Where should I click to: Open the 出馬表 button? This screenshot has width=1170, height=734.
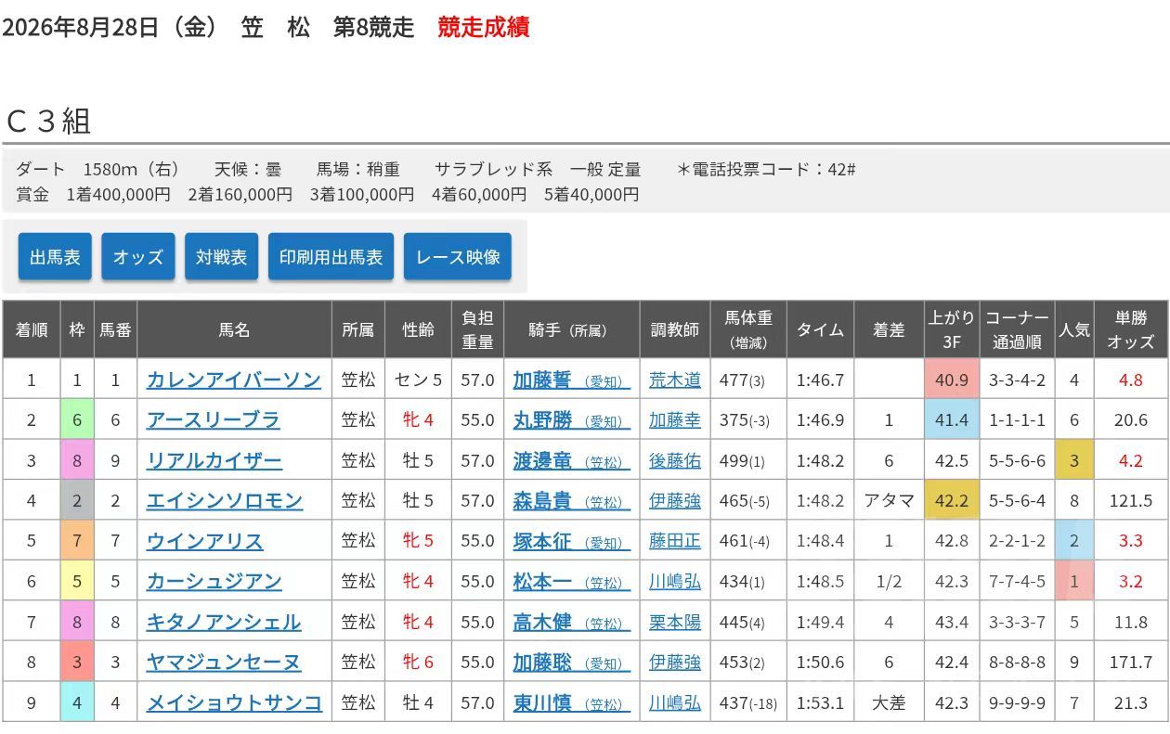pyautogui.click(x=55, y=257)
